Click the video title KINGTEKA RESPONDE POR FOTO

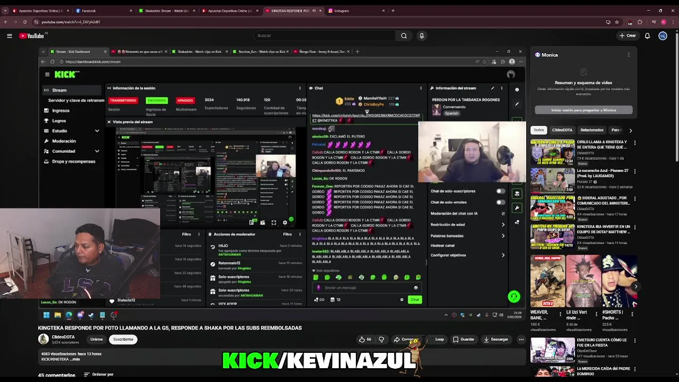coord(170,328)
